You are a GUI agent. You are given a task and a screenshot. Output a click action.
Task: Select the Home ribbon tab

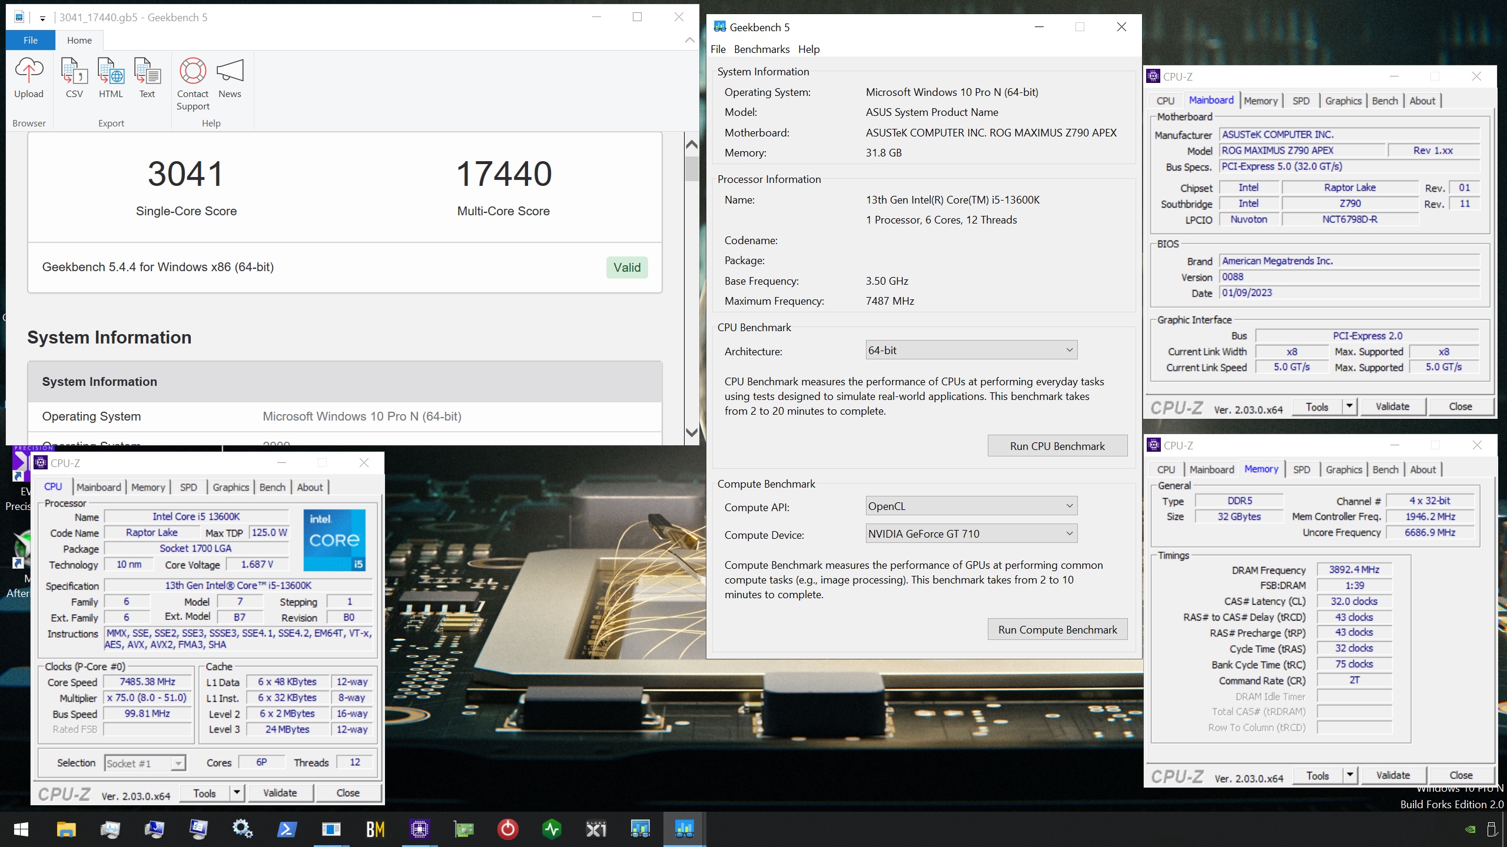79,40
